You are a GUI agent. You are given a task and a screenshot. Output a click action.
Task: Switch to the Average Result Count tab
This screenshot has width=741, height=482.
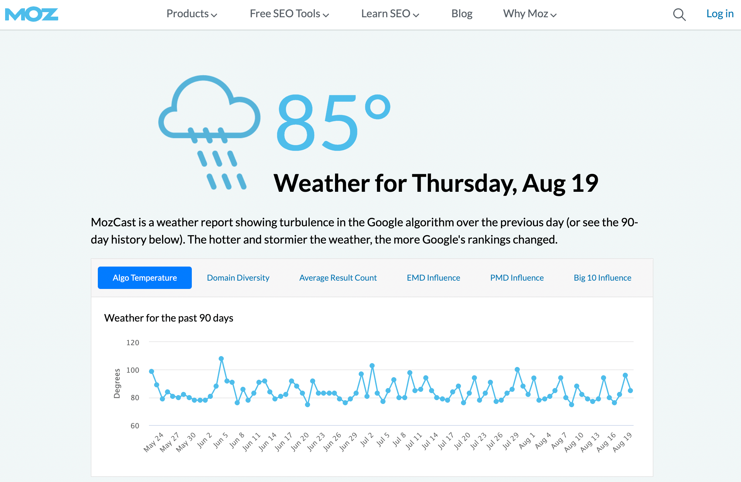click(338, 277)
